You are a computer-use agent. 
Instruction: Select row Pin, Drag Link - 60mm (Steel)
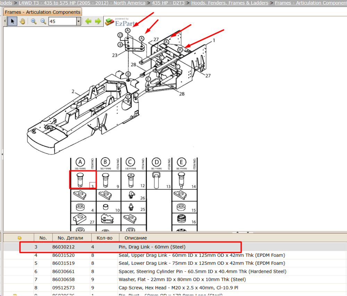(x=175, y=247)
